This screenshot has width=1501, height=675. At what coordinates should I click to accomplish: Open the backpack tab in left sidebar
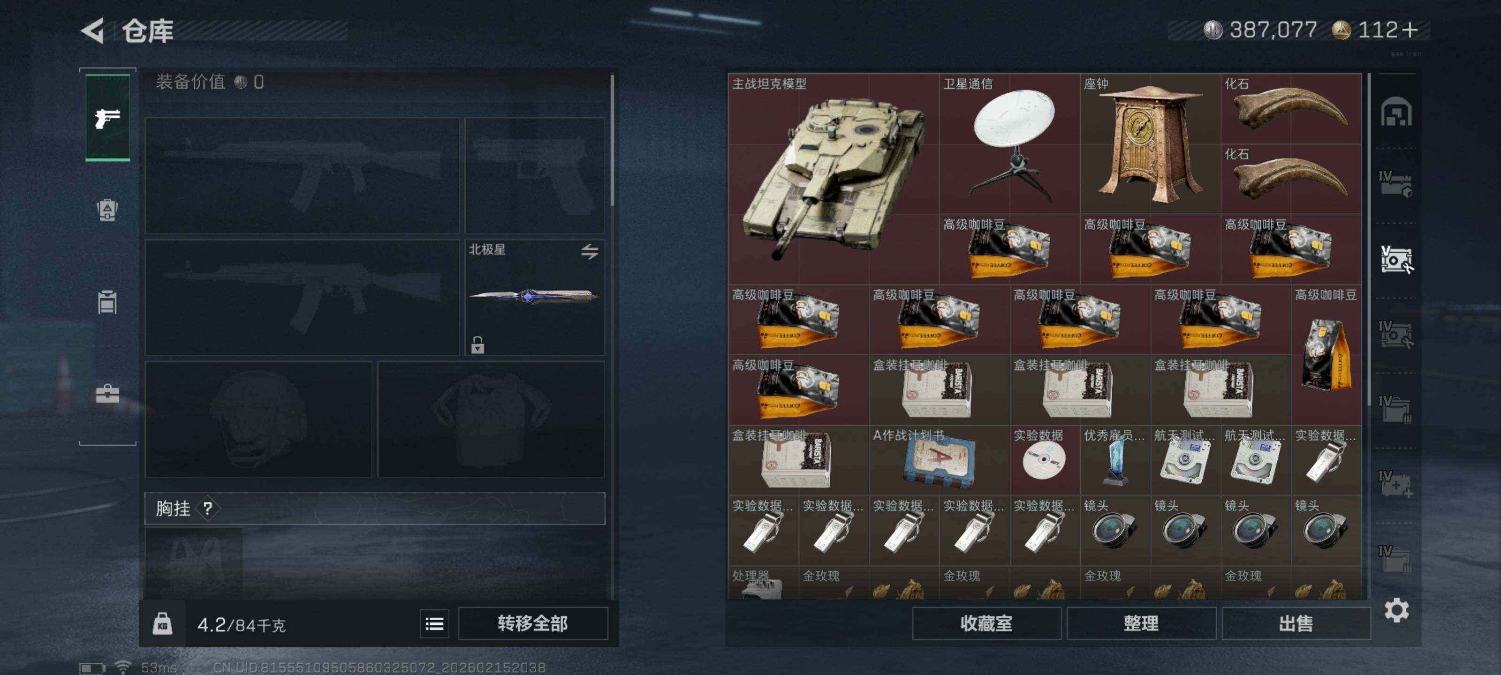[x=107, y=210]
